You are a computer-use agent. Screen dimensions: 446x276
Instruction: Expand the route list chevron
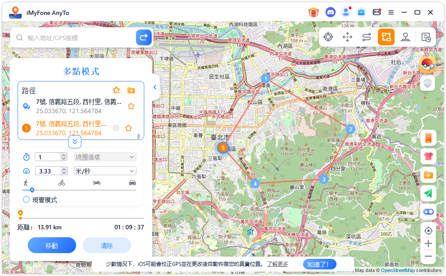click(75, 141)
